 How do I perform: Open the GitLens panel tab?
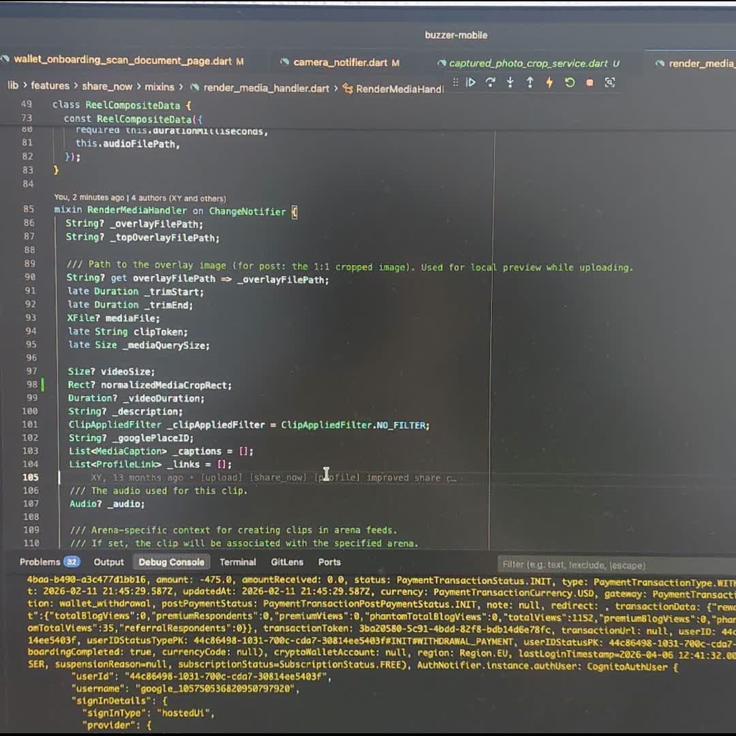coord(287,562)
